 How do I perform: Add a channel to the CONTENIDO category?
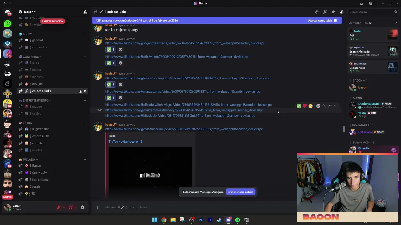click(x=85, y=57)
